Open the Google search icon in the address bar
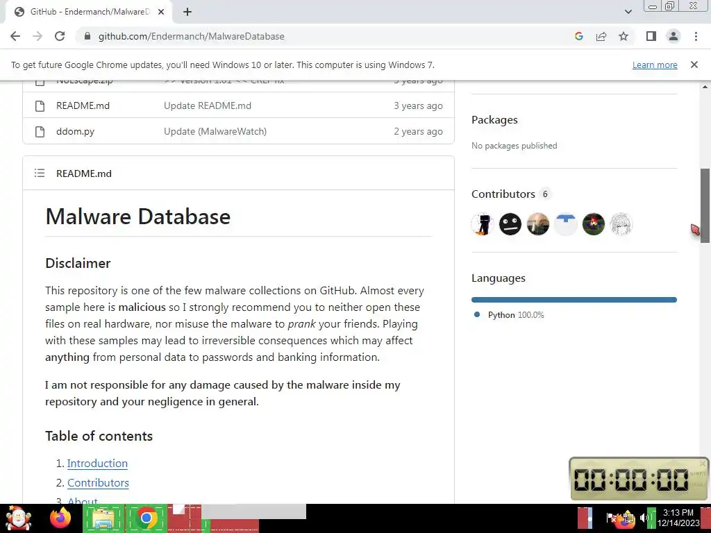The image size is (711, 533). pyautogui.click(x=578, y=36)
